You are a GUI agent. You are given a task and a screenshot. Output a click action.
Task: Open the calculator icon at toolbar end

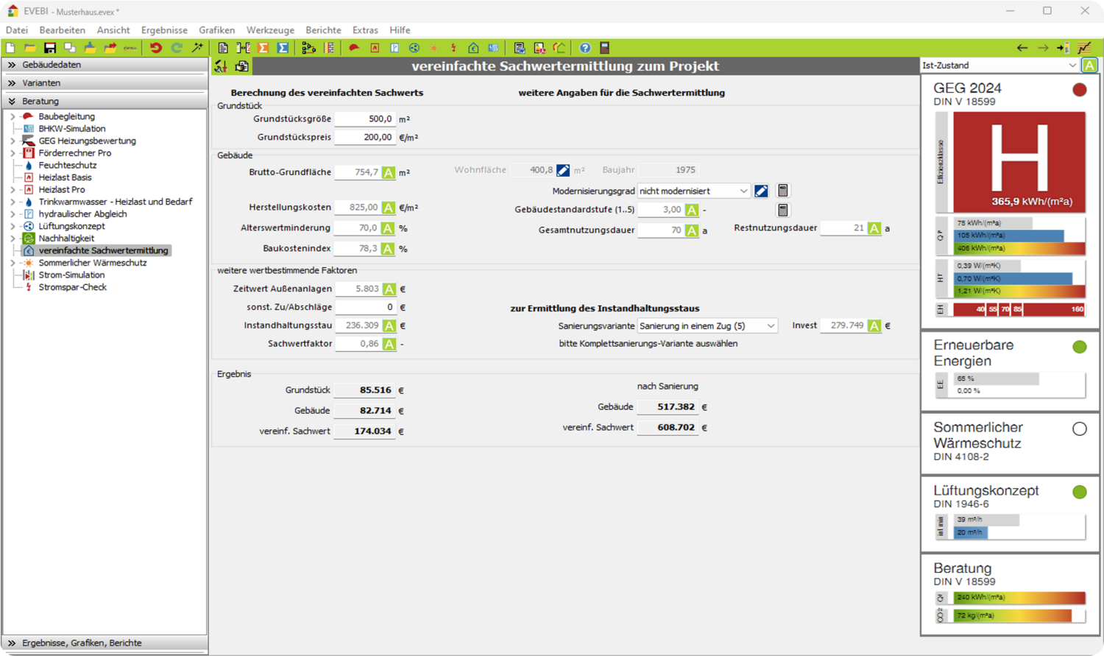tap(605, 48)
